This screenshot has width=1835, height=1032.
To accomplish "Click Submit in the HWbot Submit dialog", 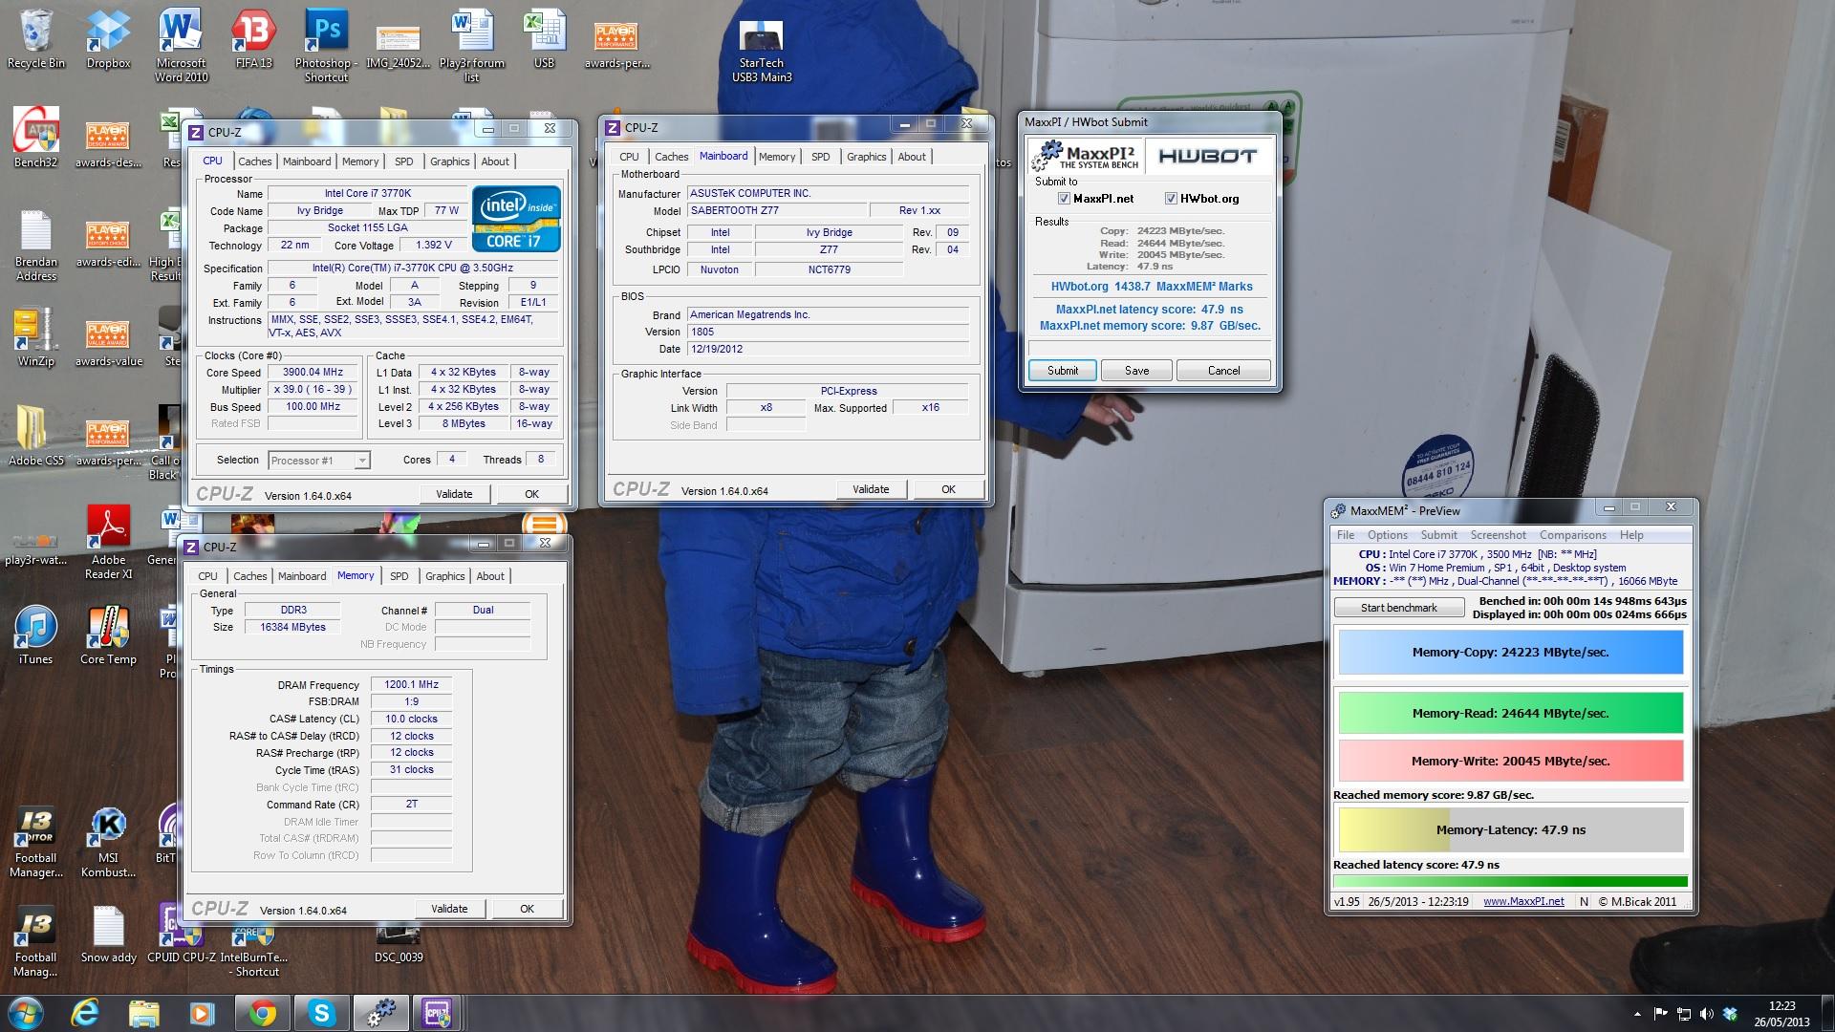I will (x=1062, y=371).
